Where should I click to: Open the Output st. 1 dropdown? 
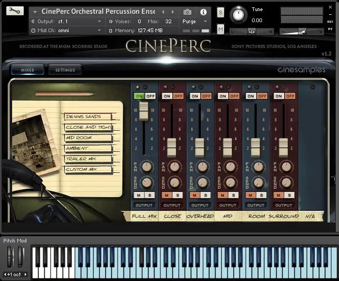pyautogui.click(x=100, y=22)
